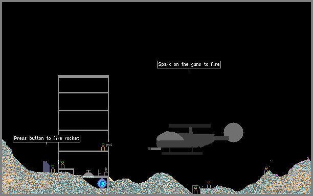
Task: Click the gray dome machine inside the building
Action: click(88, 174)
